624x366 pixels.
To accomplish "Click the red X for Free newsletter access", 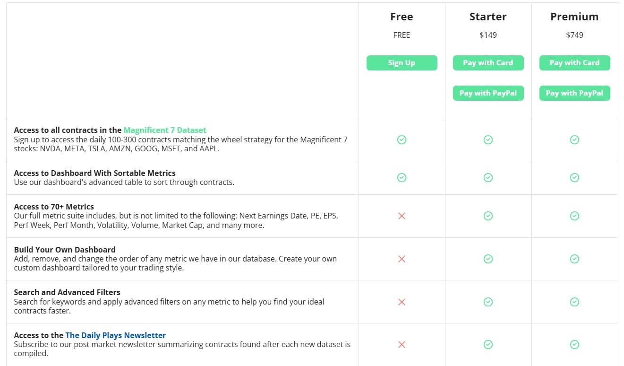I will pyautogui.click(x=402, y=345).
